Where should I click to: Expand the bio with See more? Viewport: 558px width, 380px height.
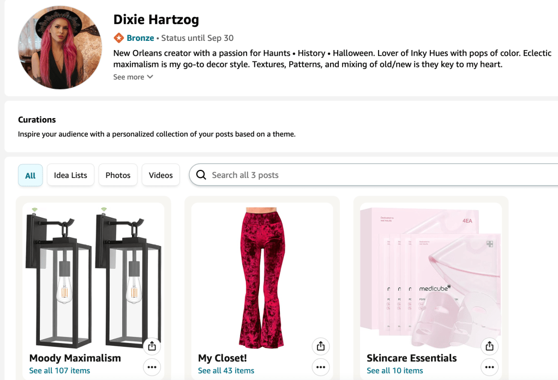[133, 77]
